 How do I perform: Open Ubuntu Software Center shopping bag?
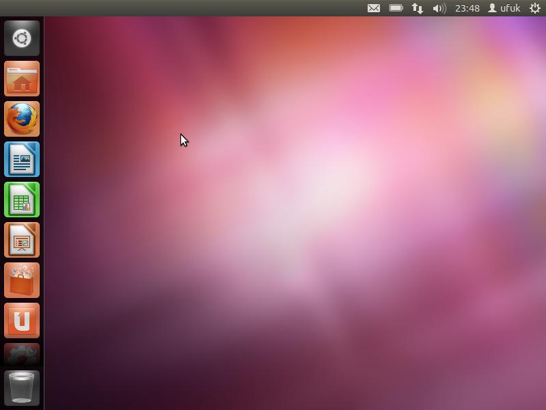click(x=22, y=280)
